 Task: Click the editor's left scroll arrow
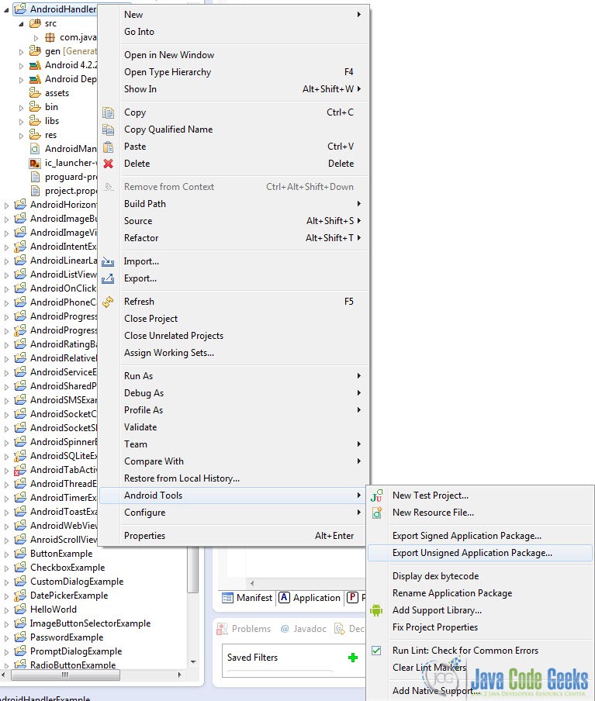(x=252, y=583)
